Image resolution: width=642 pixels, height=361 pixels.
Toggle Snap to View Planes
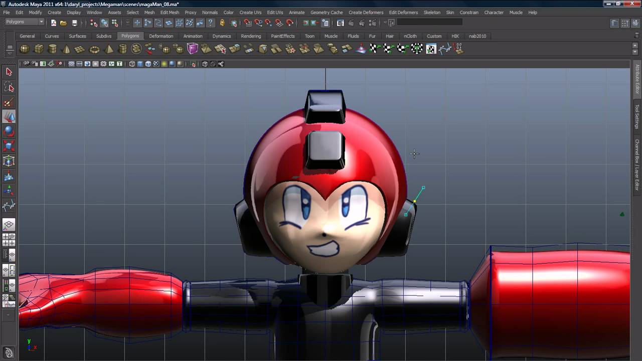pos(279,23)
